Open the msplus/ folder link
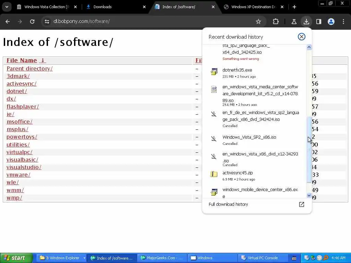The height and width of the screenshot is (263, 351). [17, 129]
